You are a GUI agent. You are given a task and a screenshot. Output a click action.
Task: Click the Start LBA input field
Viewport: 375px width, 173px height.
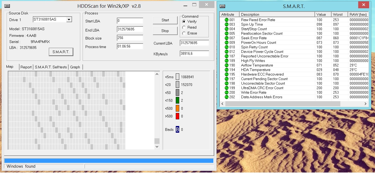(x=130, y=21)
